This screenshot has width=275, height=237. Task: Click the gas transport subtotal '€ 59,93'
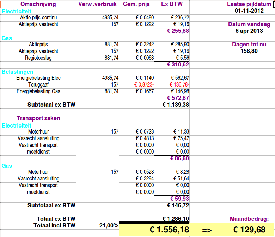pos(172,199)
